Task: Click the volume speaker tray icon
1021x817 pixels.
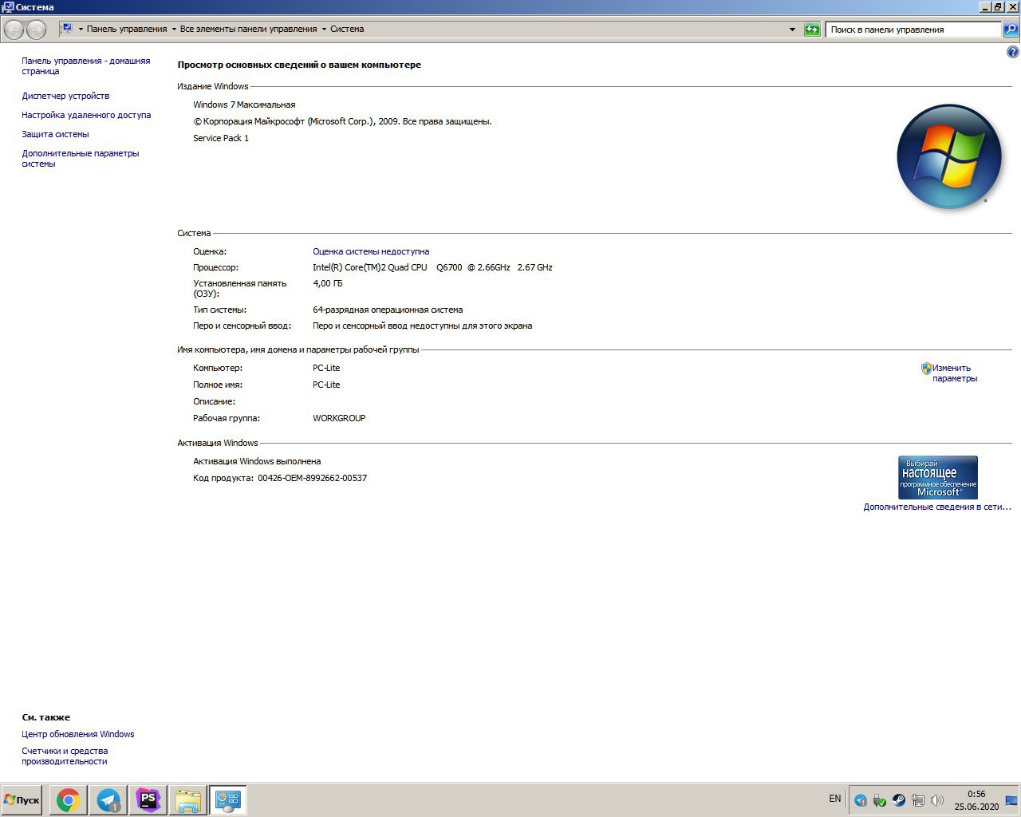Action: click(x=937, y=800)
